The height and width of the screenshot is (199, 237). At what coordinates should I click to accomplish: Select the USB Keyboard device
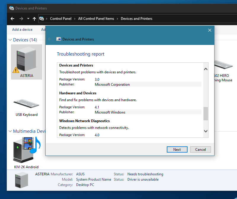(x=26, y=108)
